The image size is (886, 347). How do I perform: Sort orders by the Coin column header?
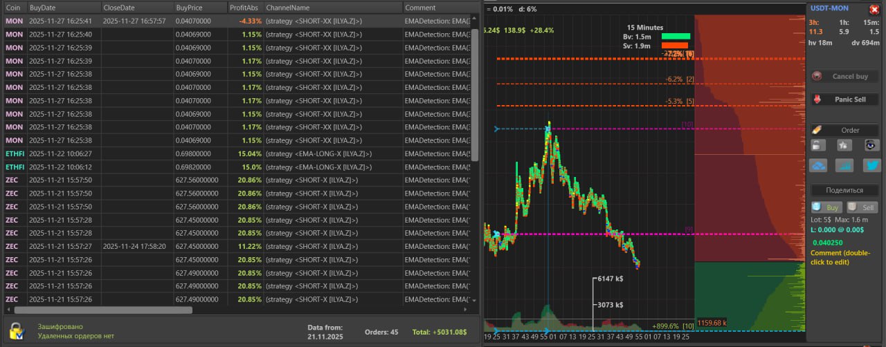tap(14, 8)
